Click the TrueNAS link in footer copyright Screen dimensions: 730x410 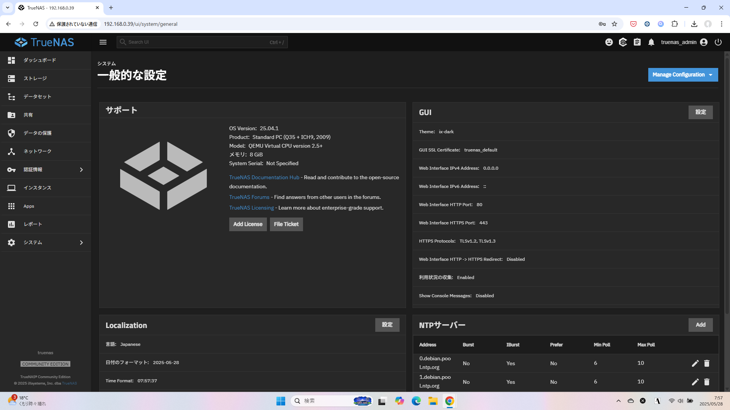(x=70, y=383)
